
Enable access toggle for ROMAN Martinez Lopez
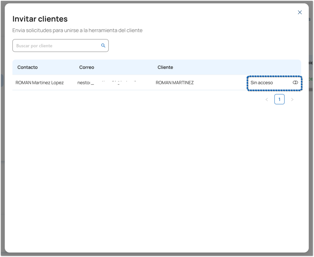pos(295,83)
